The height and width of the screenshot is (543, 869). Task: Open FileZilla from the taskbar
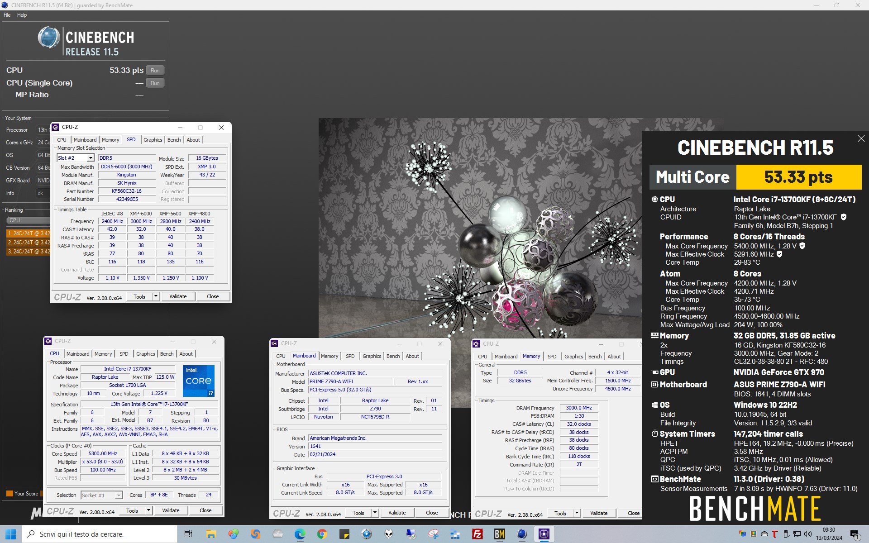tap(477, 534)
